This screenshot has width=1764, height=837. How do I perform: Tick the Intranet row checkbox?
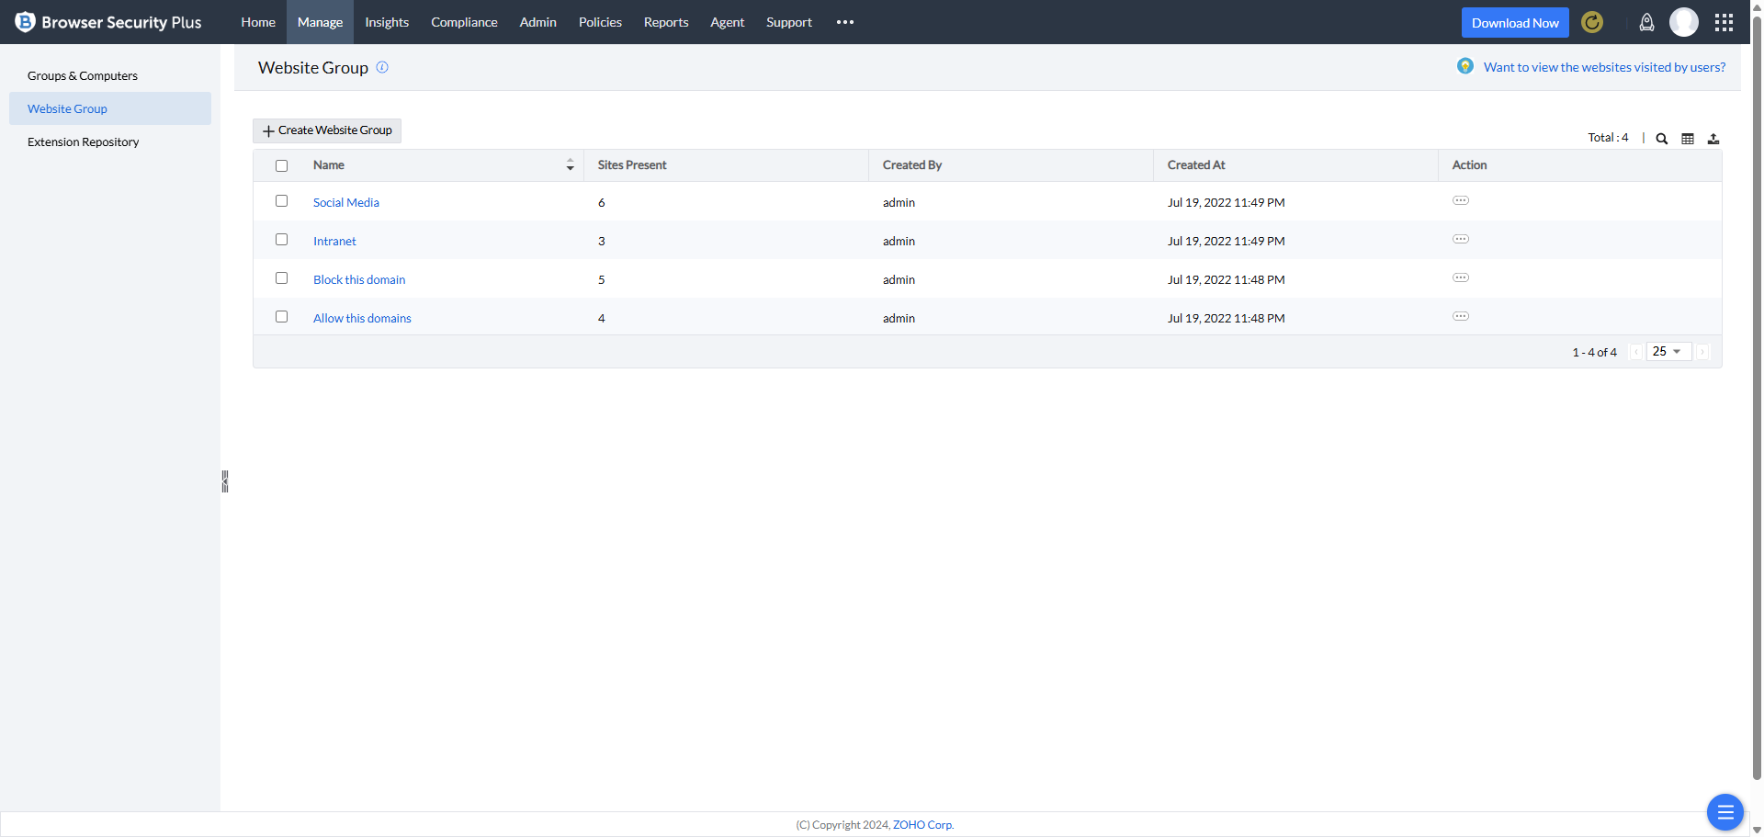[x=282, y=240]
